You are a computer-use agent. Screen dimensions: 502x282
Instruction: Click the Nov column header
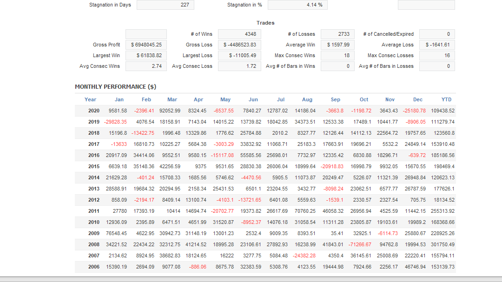click(390, 99)
